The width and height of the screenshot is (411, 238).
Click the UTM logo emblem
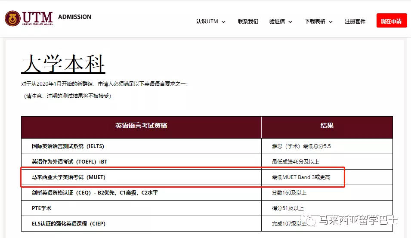coord(12,19)
